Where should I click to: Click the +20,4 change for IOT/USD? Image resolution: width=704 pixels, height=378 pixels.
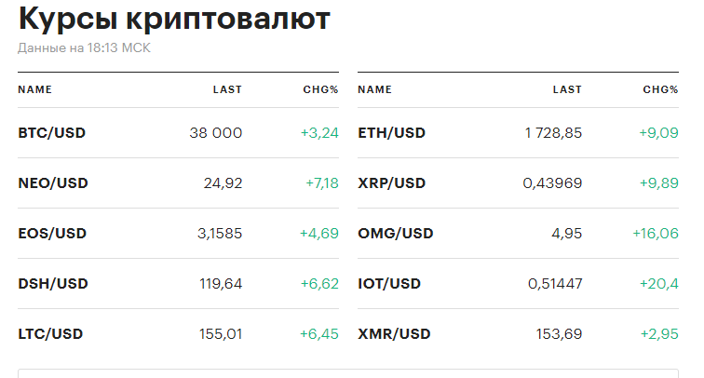[658, 284]
